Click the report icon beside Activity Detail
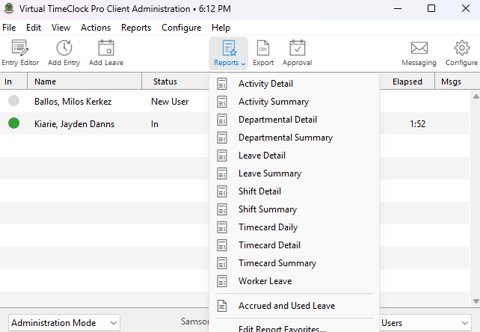 point(222,84)
